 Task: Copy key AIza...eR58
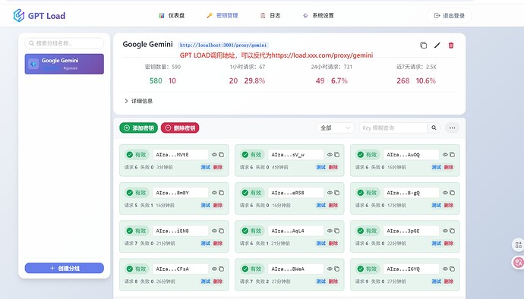click(x=337, y=193)
